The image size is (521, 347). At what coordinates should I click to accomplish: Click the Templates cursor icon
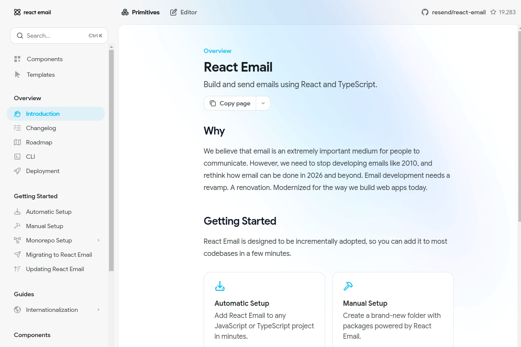(17, 75)
